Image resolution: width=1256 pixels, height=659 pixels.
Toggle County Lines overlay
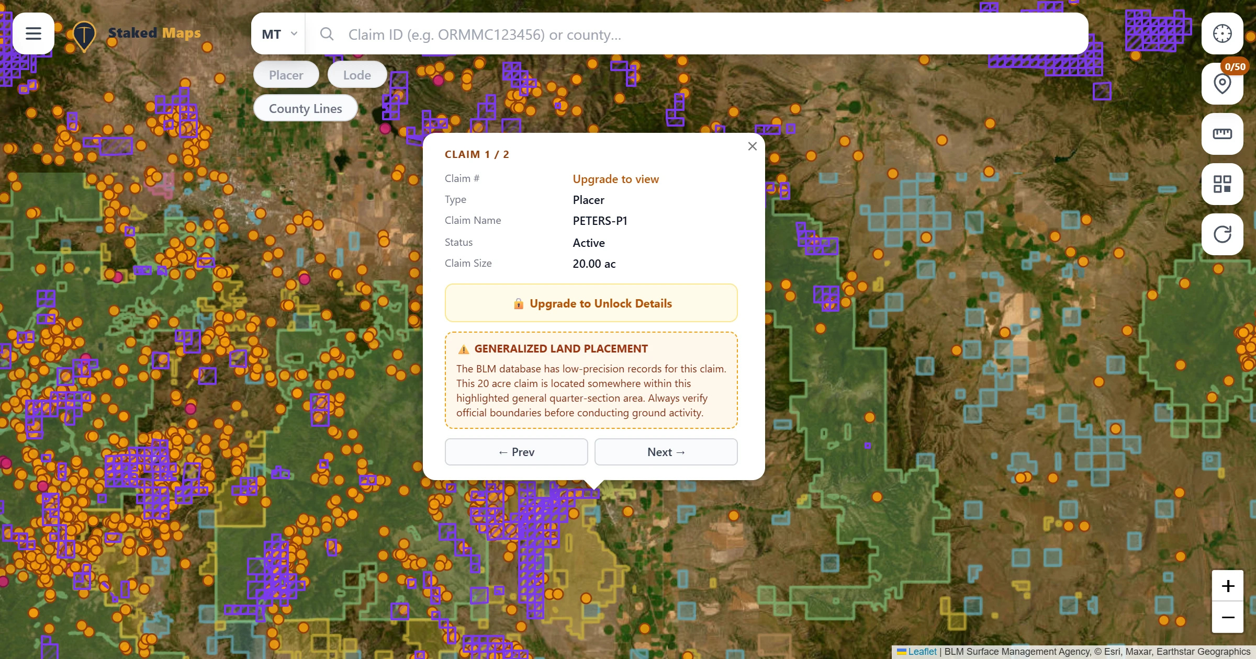tap(306, 108)
